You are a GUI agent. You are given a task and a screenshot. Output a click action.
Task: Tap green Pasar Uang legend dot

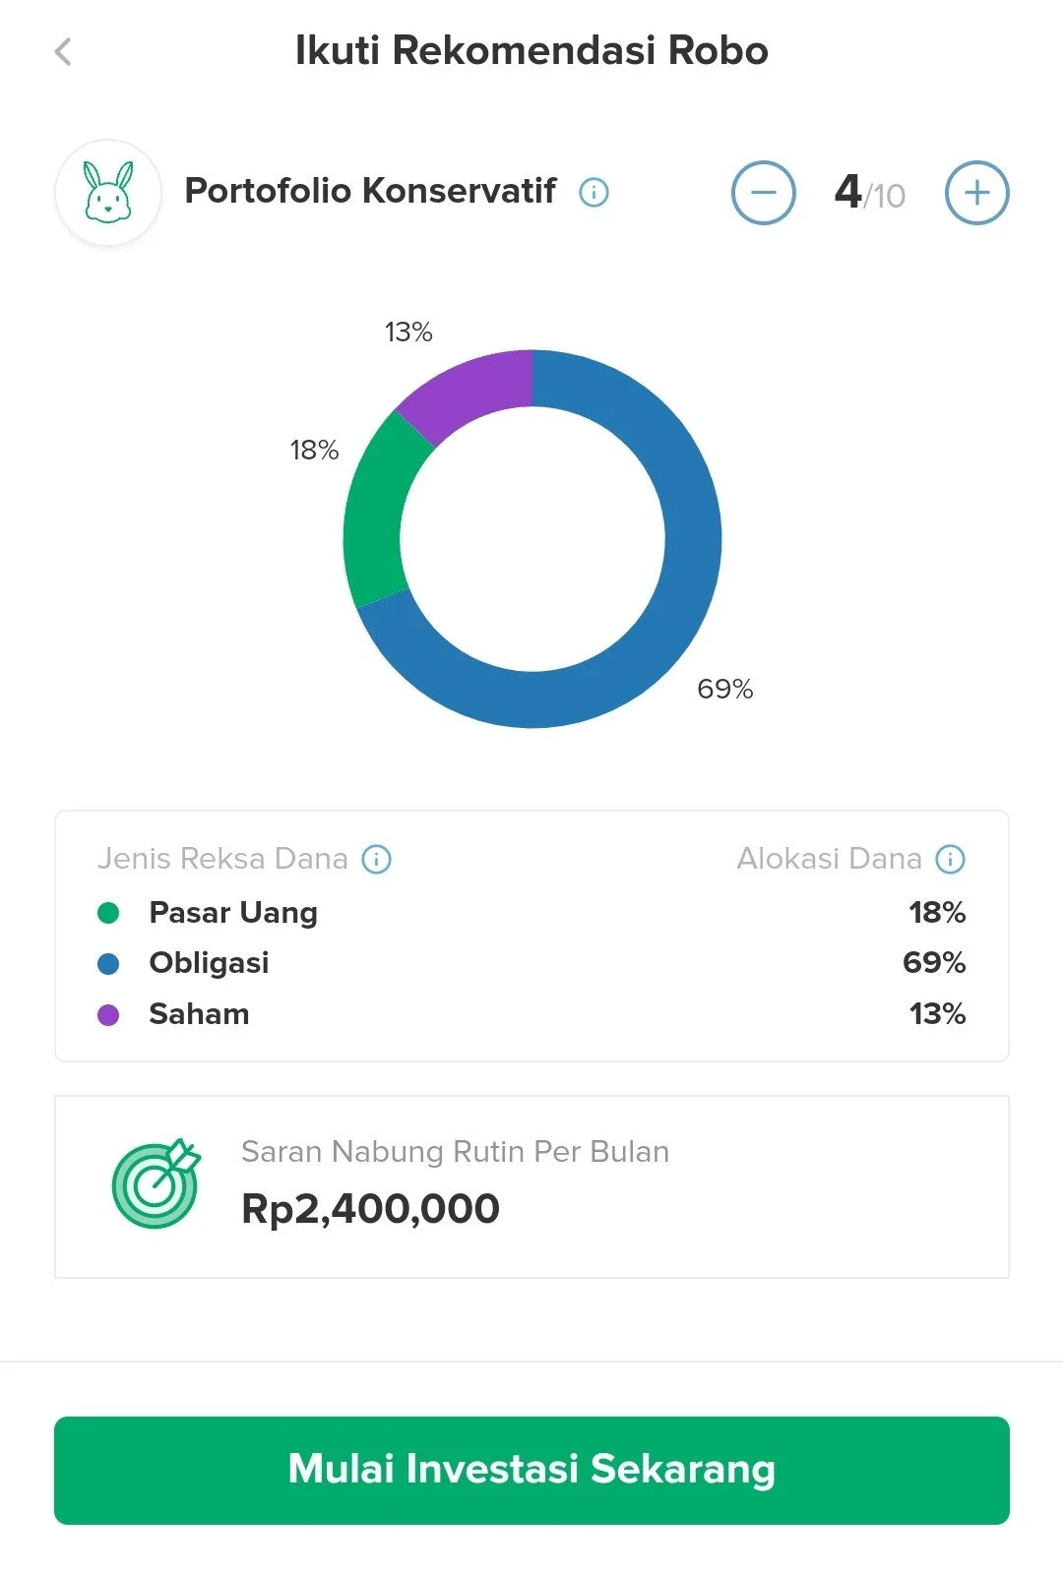[108, 913]
